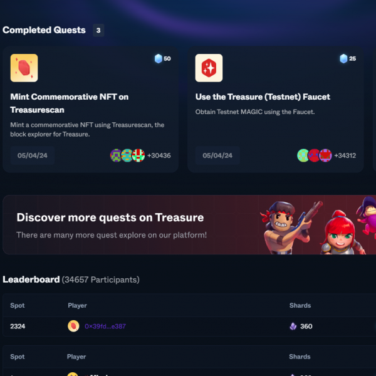
Task: Click the 05/04/24 date badge on Faucet quest
Action: click(217, 155)
